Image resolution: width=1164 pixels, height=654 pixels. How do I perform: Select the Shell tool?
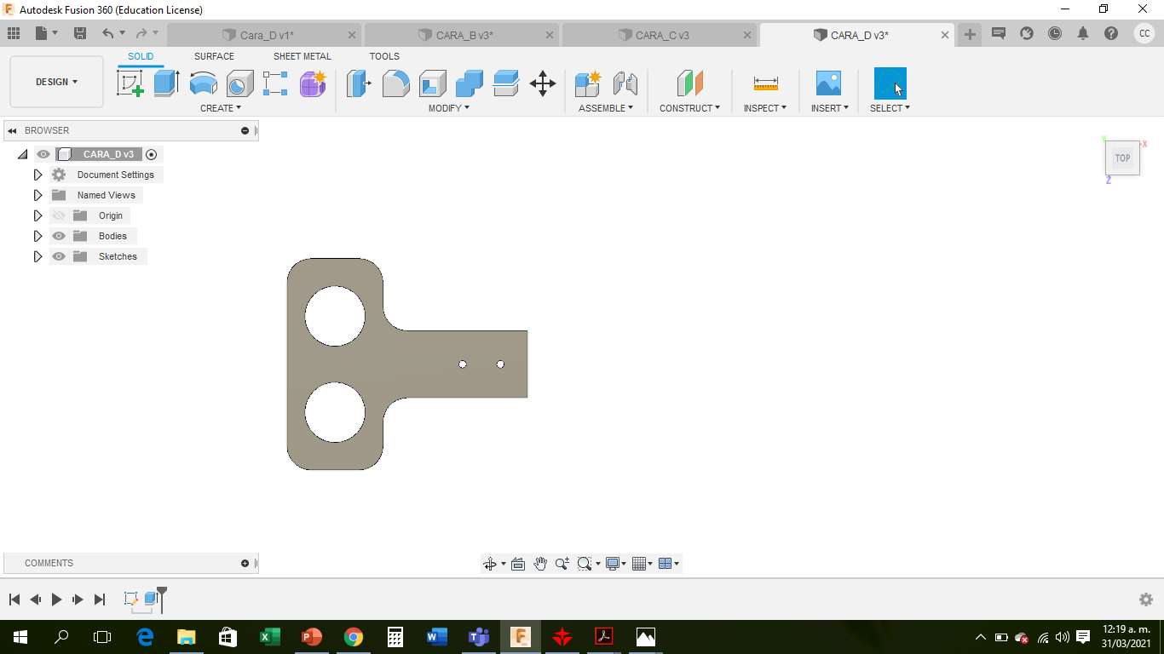[433, 83]
